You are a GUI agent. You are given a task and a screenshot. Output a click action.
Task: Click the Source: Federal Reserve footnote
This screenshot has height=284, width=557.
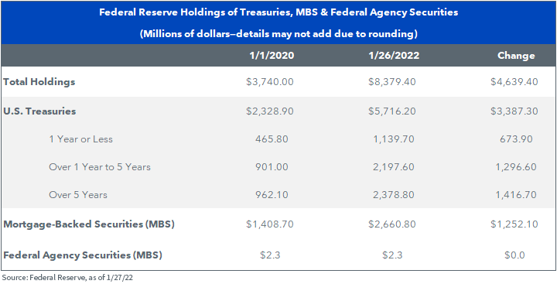[66, 278]
